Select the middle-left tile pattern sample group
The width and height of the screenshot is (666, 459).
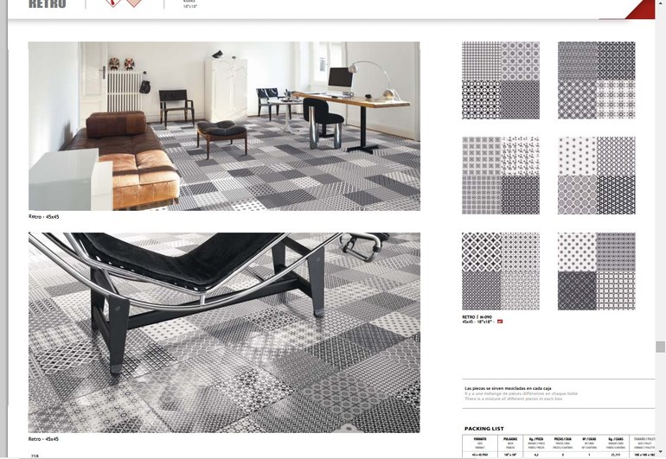coord(501,175)
